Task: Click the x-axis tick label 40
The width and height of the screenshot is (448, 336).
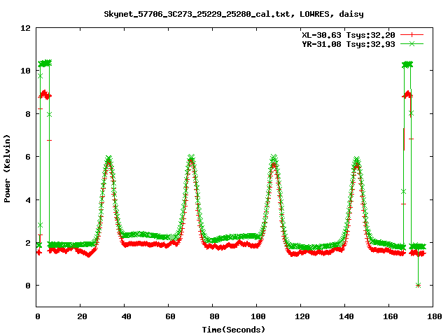Action: [126, 316]
